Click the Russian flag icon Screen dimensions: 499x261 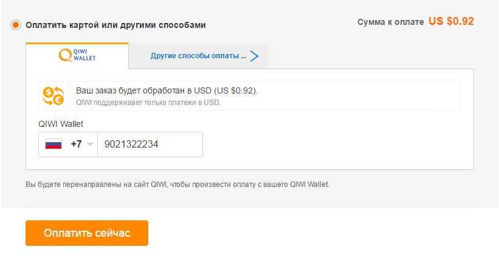[54, 144]
